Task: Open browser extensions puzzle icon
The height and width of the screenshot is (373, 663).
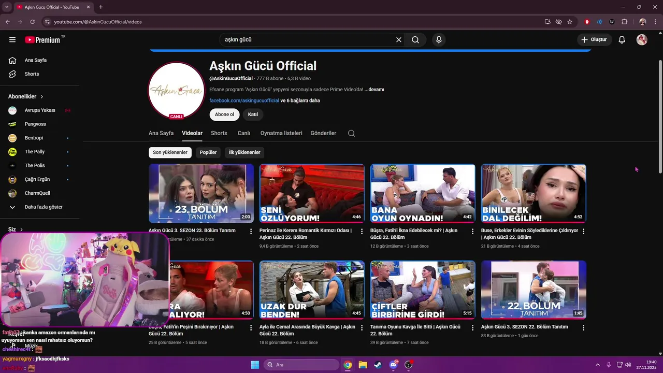Action: tap(624, 22)
